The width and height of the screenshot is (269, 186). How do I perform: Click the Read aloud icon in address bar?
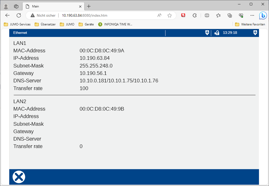click(x=159, y=15)
